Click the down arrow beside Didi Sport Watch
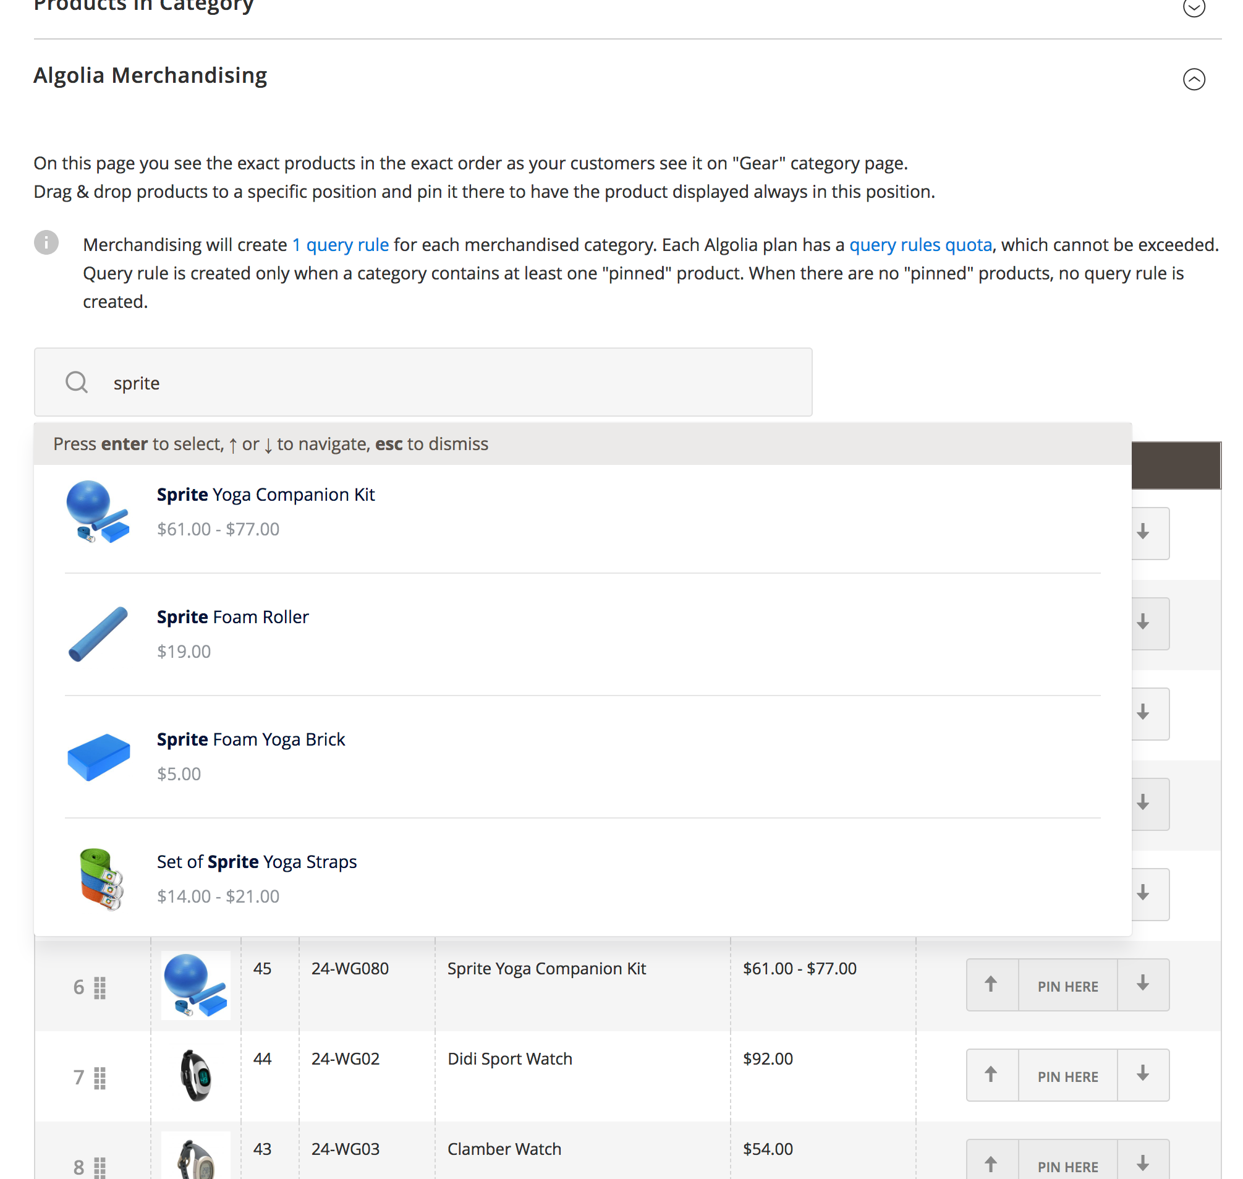The height and width of the screenshot is (1179, 1243). coord(1143,1075)
